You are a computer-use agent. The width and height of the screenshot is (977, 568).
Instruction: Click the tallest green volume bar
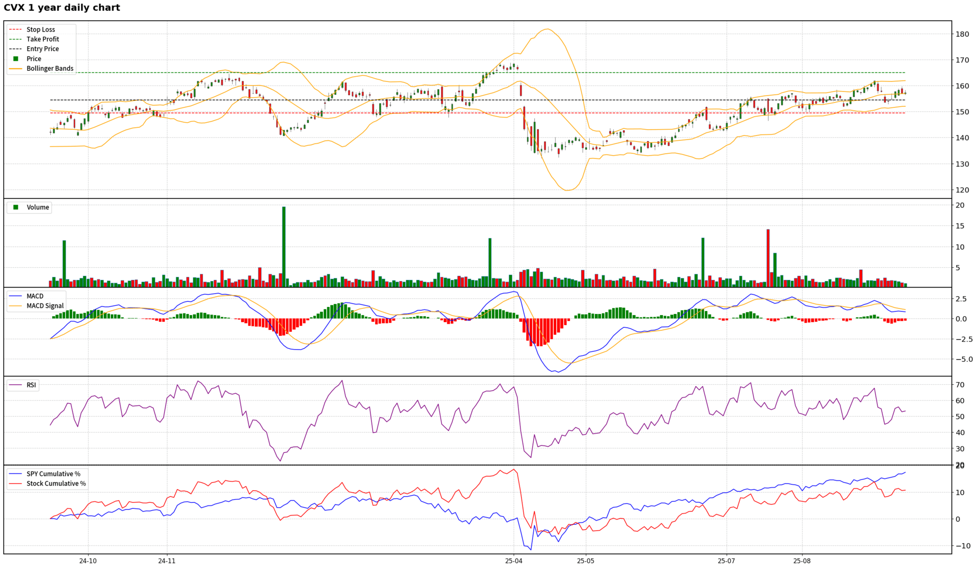pos(284,247)
